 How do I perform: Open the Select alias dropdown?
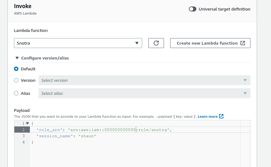click(144, 93)
